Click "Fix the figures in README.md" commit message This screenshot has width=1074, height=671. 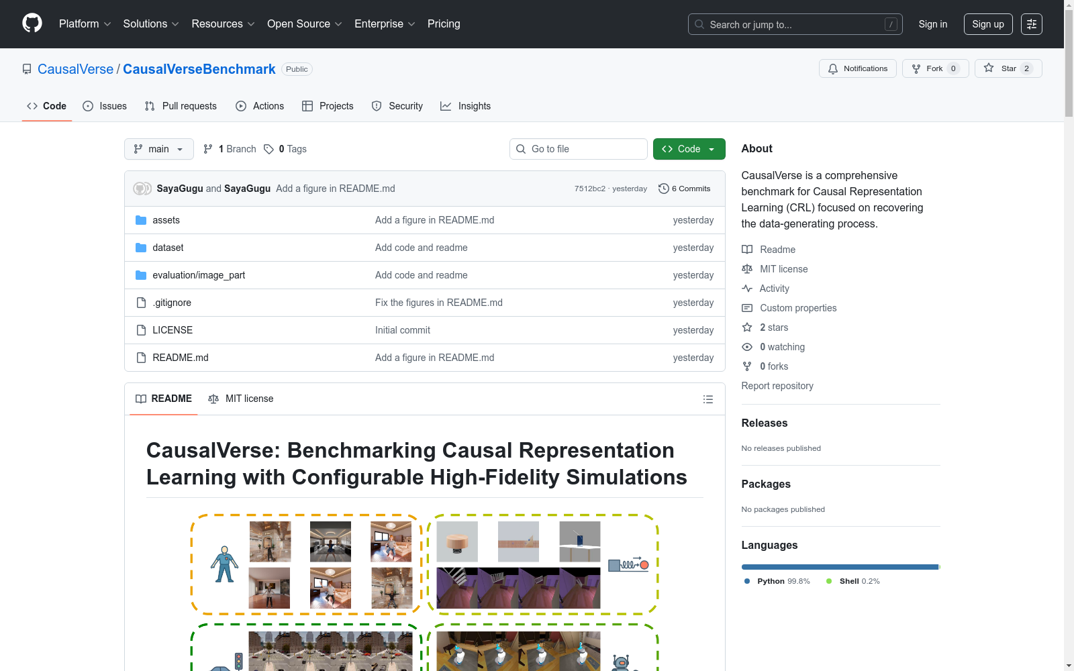point(439,303)
